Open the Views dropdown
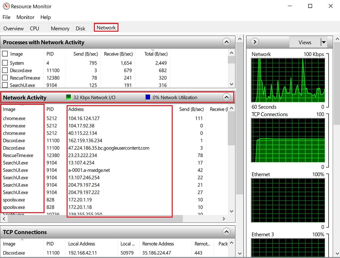The image size is (340, 258). tap(324, 42)
